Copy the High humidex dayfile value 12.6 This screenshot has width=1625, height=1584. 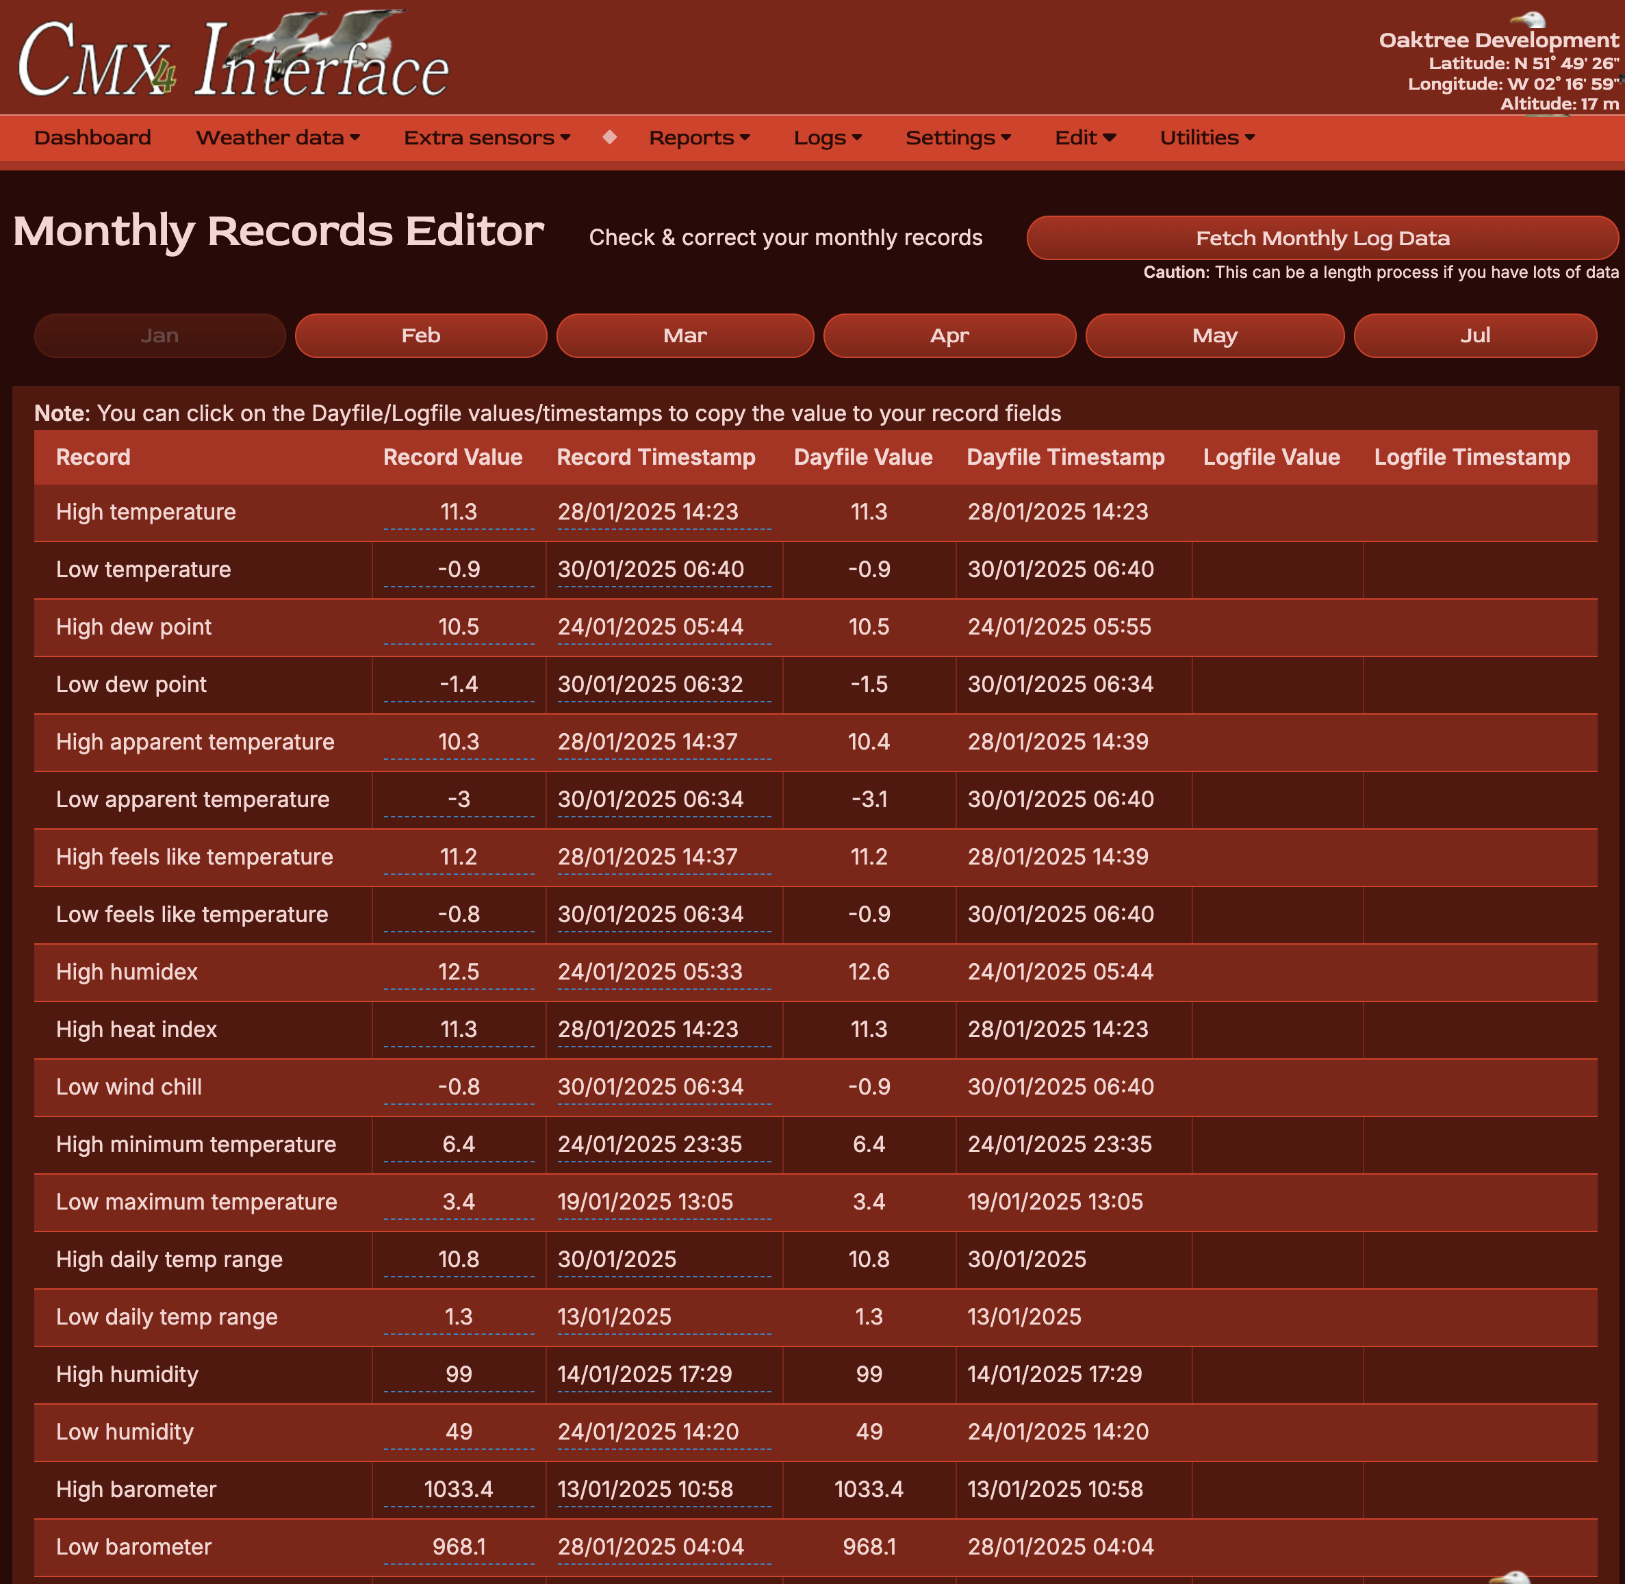[868, 972]
